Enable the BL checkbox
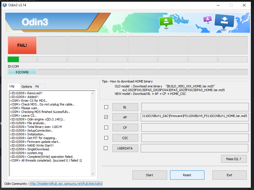This screenshot has height=190, width=254. (106, 107)
